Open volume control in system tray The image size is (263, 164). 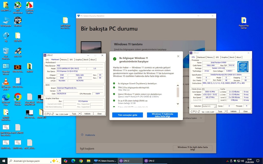pyautogui.click(x=242, y=161)
